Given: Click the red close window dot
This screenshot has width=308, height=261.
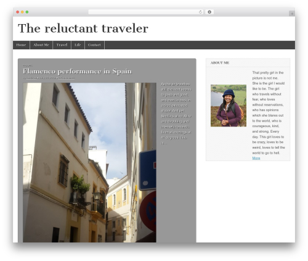Looking at the screenshot, I should pyautogui.click(x=18, y=12).
